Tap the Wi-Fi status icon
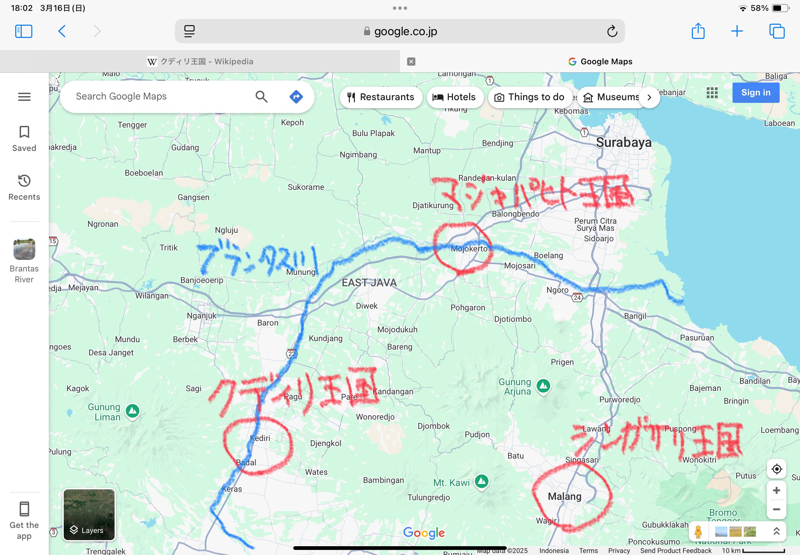Image resolution: width=800 pixels, height=555 pixels. click(x=743, y=8)
